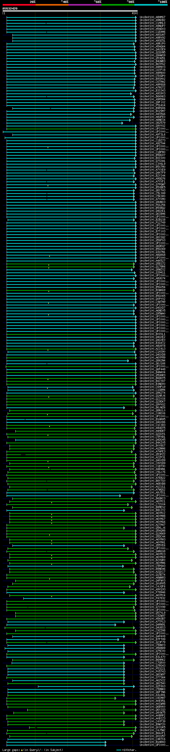
Task: Select the UniRef100_A9T3L6 label
Action: 152,134
